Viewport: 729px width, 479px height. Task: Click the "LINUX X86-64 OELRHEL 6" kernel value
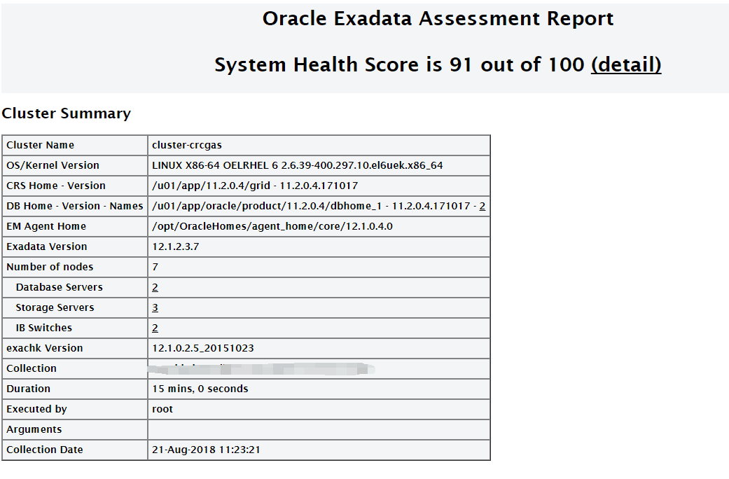(298, 165)
